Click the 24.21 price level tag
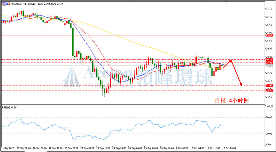Screen dimensions: 276x152 click(x=269, y=60)
